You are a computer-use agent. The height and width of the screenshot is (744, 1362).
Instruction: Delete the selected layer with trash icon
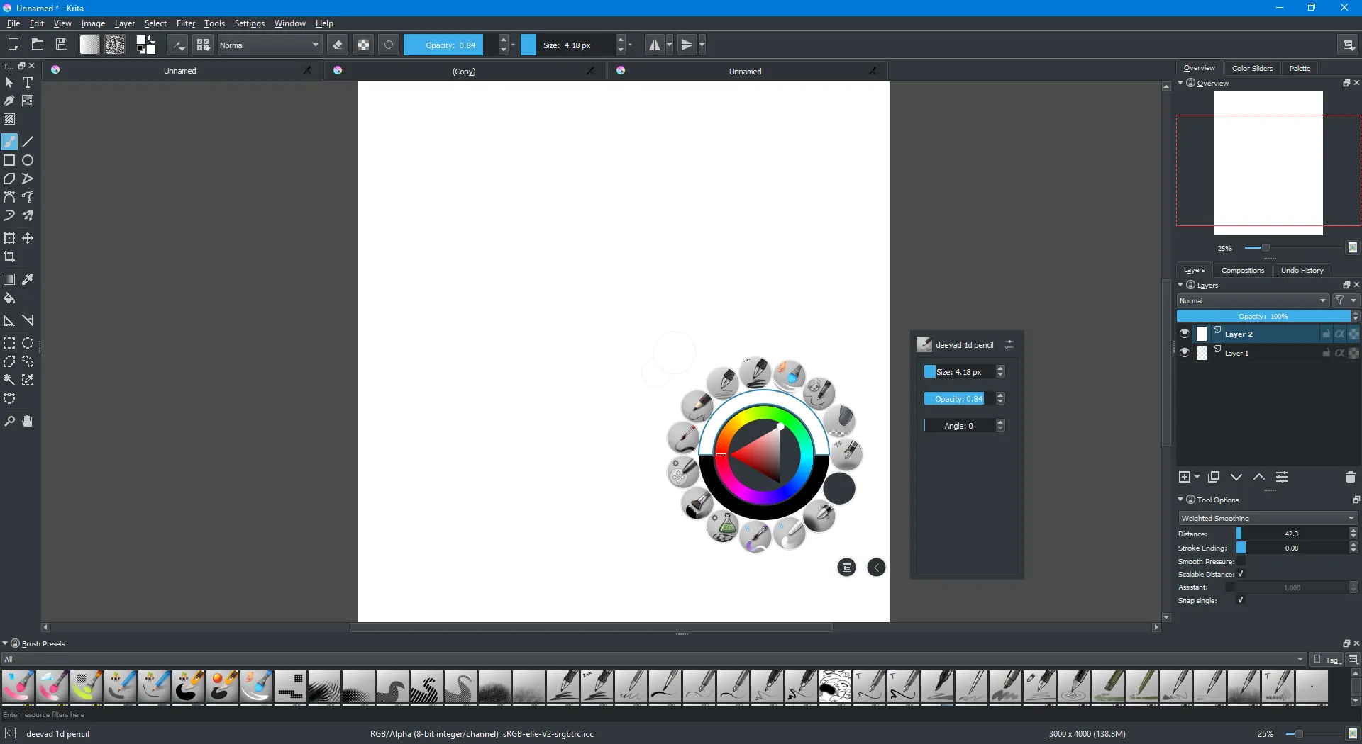(x=1350, y=477)
